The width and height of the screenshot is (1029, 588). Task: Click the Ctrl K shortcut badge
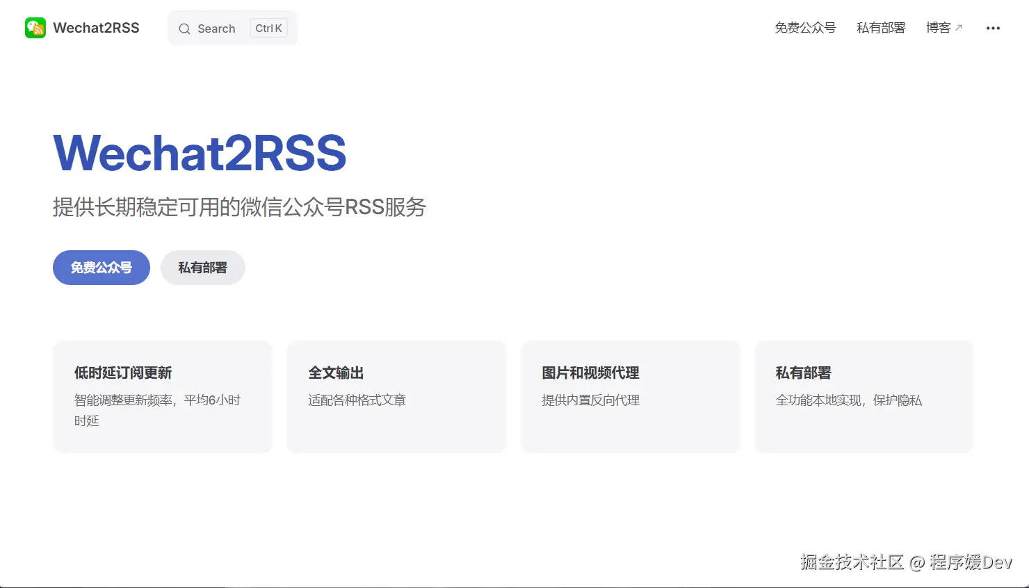pyautogui.click(x=268, y=28)
